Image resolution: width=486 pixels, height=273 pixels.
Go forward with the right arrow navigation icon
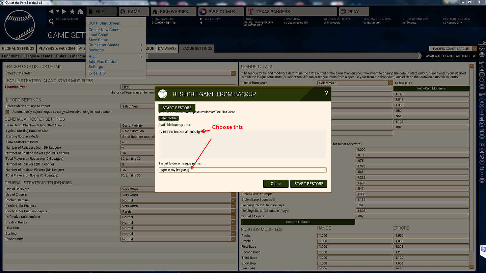tap(64, 11)
